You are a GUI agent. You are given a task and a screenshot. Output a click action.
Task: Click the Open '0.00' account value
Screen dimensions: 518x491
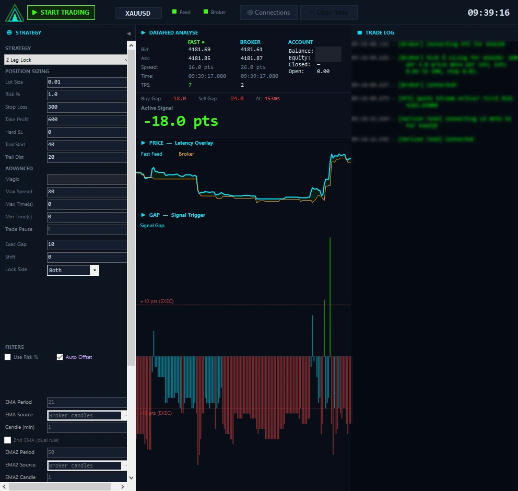click(323, 72)
